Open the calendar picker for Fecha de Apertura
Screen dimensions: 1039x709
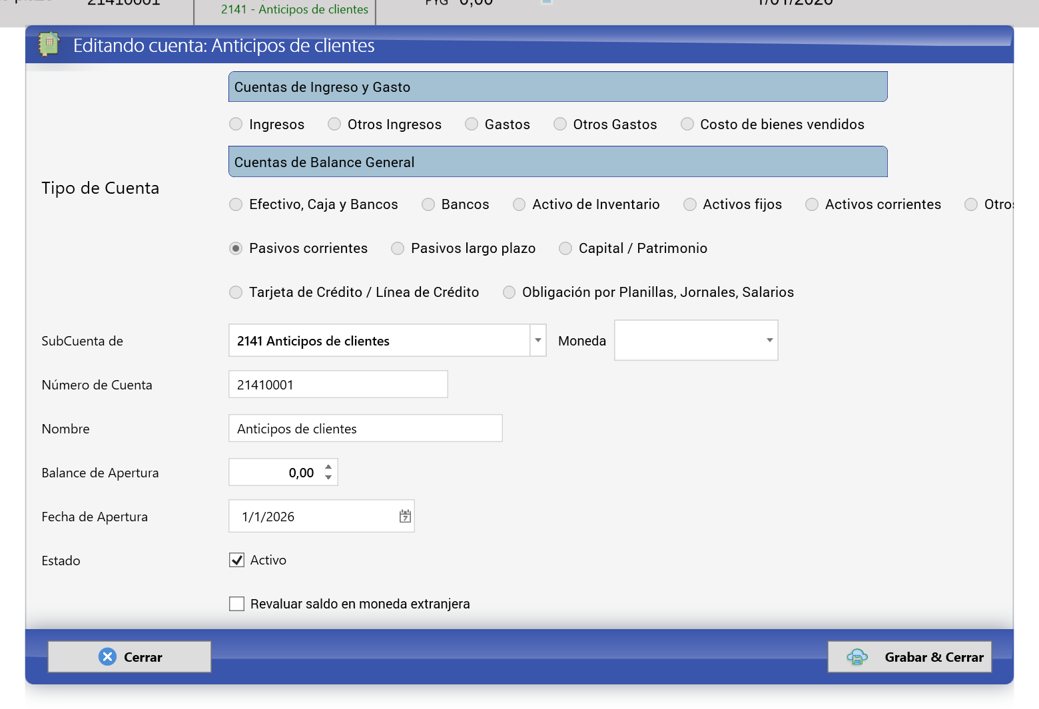405,516
